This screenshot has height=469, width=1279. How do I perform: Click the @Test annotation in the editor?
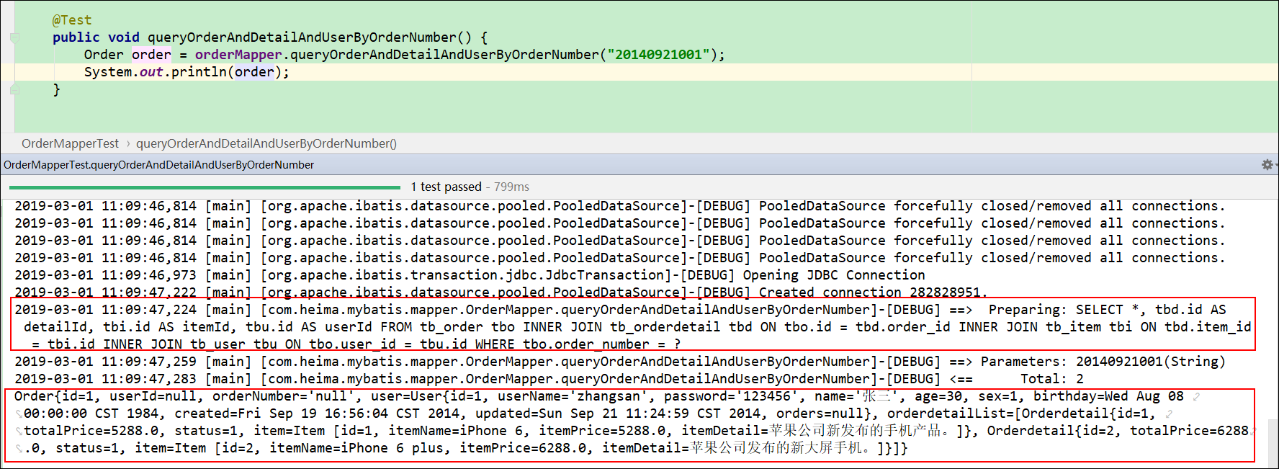(72, 20)
